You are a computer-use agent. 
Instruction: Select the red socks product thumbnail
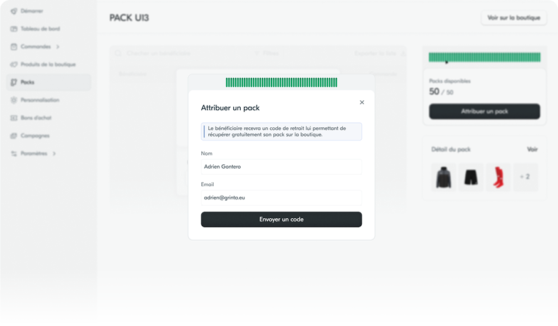[x=498, y=177]
